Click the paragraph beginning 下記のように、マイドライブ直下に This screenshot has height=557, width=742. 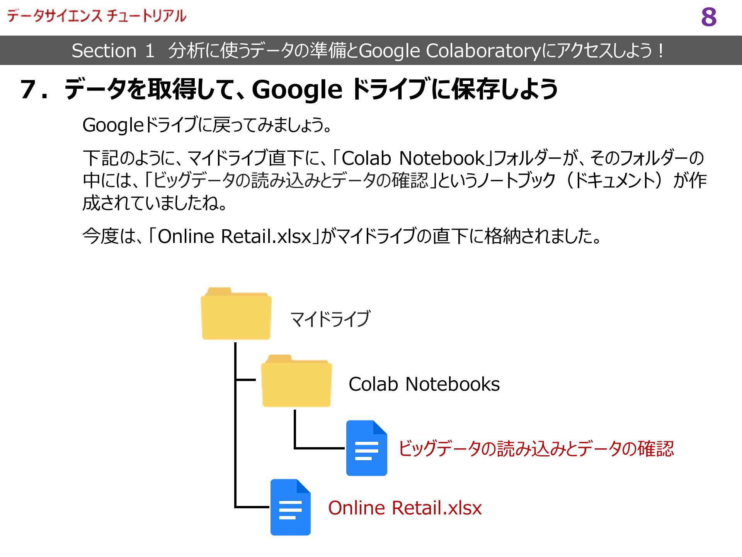395,180
